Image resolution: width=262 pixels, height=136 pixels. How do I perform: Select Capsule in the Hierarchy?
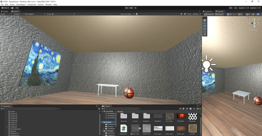coord(13,127)
